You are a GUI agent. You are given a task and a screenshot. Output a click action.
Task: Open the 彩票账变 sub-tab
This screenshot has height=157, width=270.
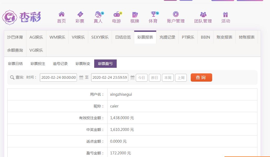[x=83, y=64]
